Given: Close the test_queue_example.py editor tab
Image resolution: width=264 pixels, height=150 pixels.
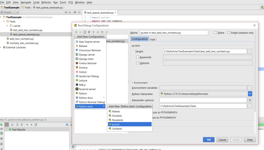Looking at the screenshot, I should [x=115, y=13].
